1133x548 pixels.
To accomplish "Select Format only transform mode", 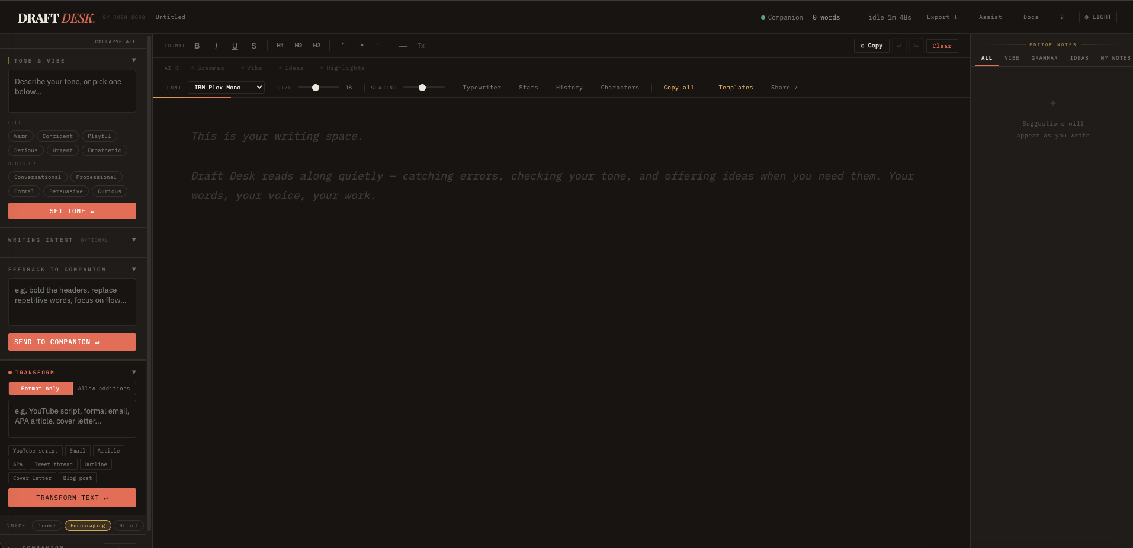I will pyautogui.click(x=40, y=389).
